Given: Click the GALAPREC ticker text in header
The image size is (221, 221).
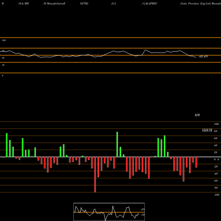Looking at the screenshot, I should point(150,4).
